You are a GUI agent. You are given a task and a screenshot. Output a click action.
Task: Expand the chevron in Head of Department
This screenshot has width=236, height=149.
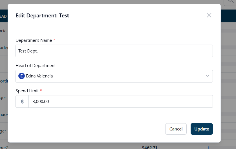coord(208,76)
